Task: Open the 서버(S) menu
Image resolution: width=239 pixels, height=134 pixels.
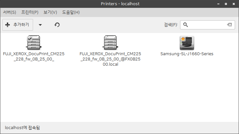Action: tap(9, 12)
